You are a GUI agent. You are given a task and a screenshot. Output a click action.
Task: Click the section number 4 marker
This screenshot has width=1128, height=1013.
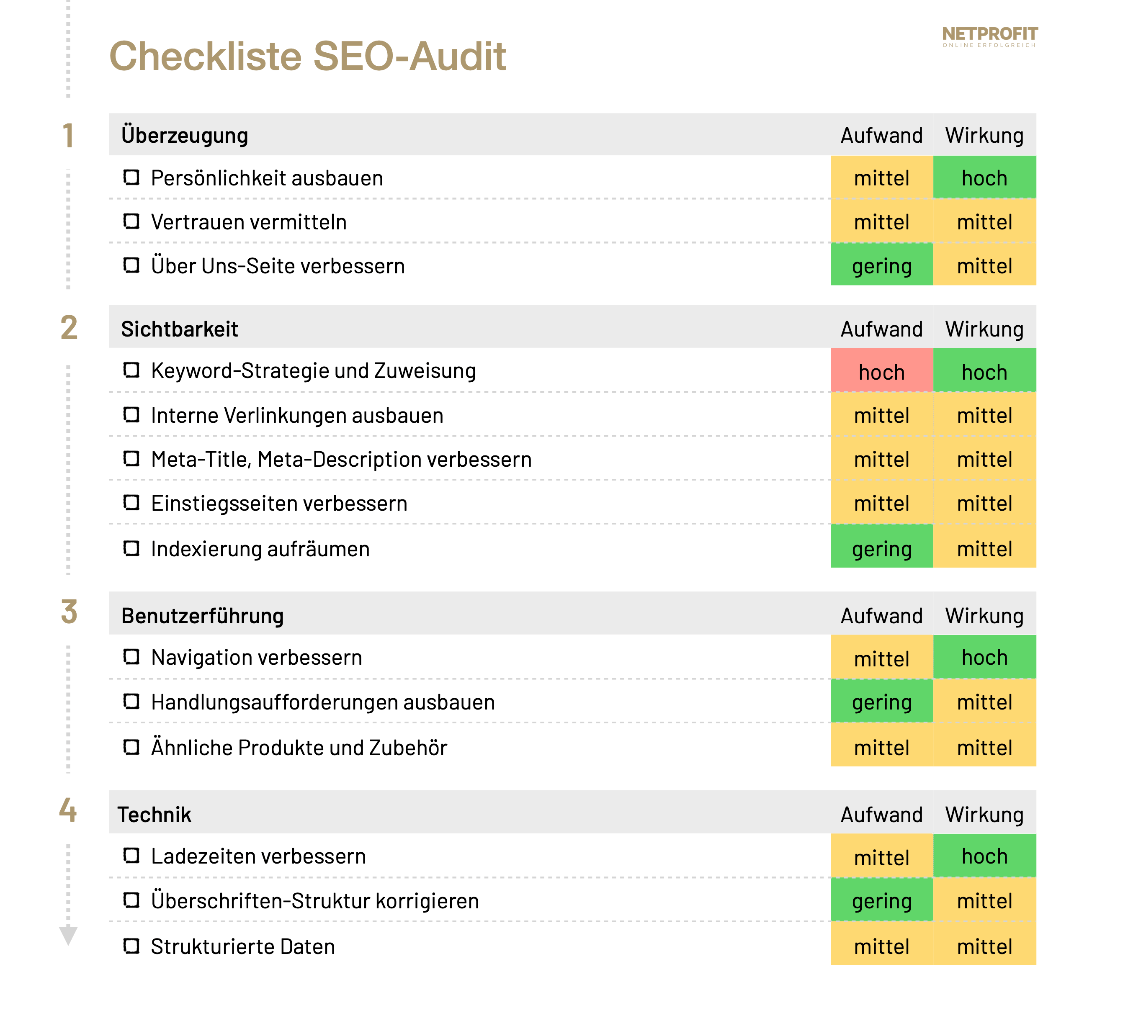(x=68, y=810)
